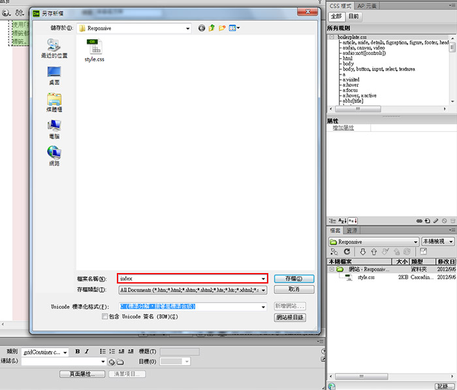Open the 桌面 (Desktop) shortcut
This screenshot has width=457, height=390.
[x=54, y=75]
